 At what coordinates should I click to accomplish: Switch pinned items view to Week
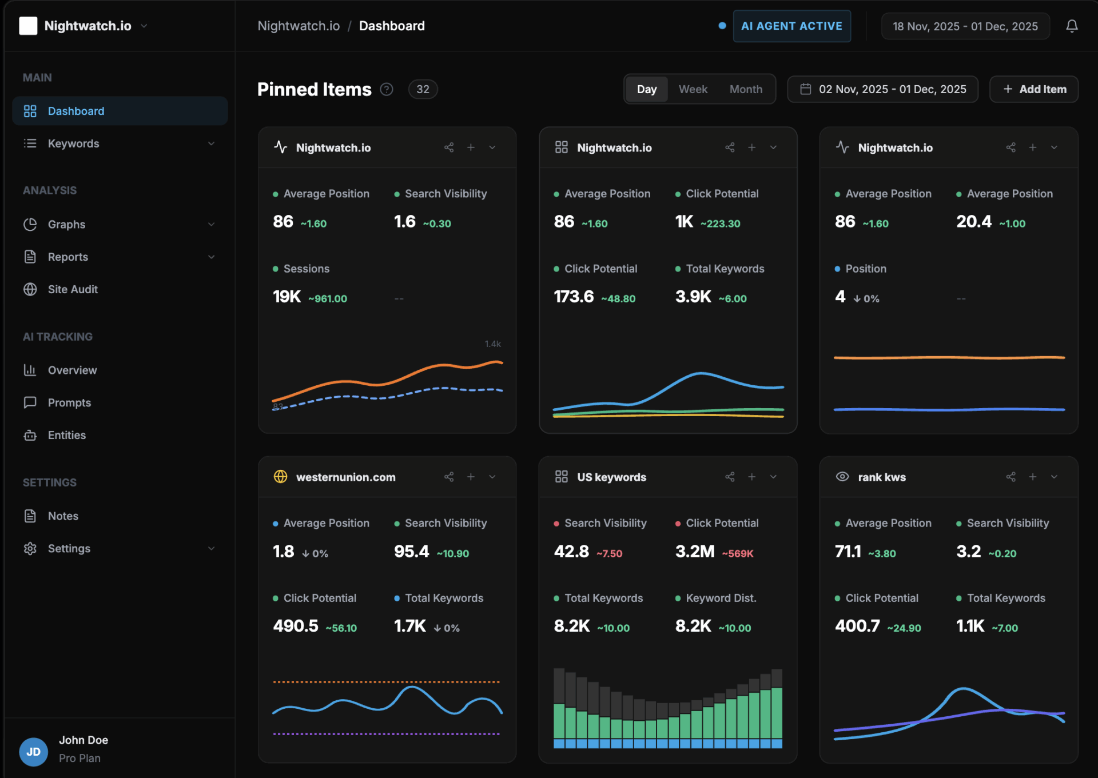(693, 89)
